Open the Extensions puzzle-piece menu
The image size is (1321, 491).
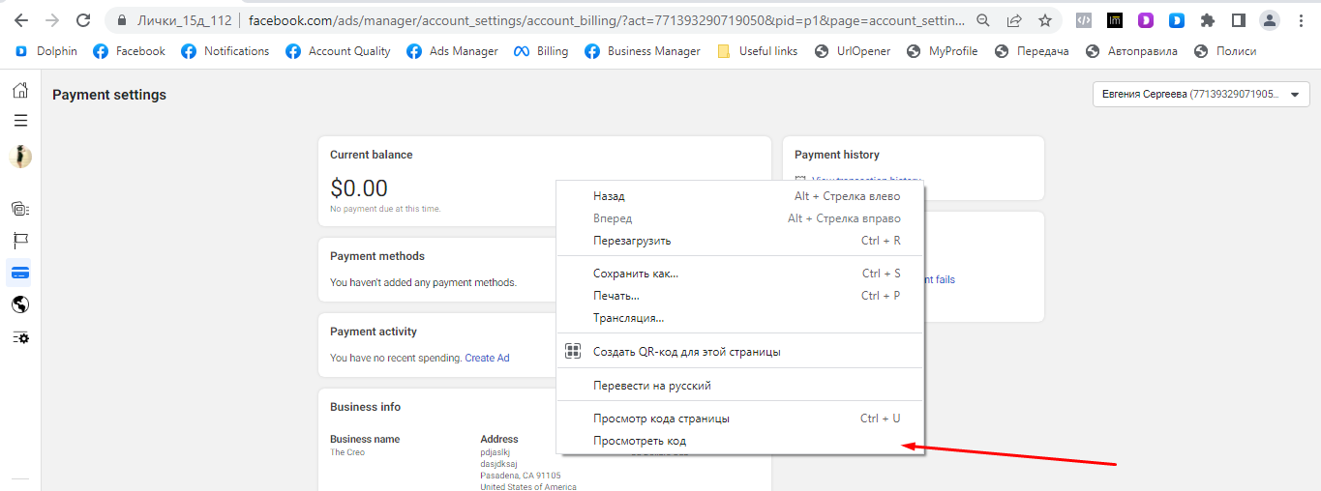1207,20
